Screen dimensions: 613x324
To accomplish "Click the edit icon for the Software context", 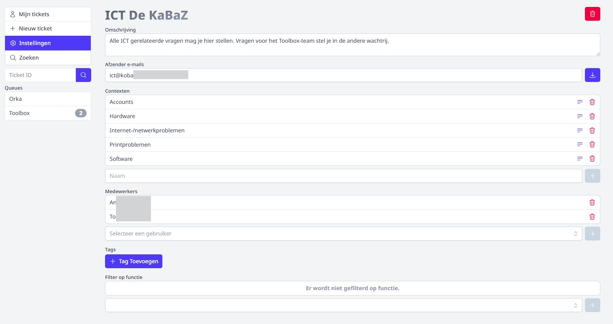I will click(580, 158).
